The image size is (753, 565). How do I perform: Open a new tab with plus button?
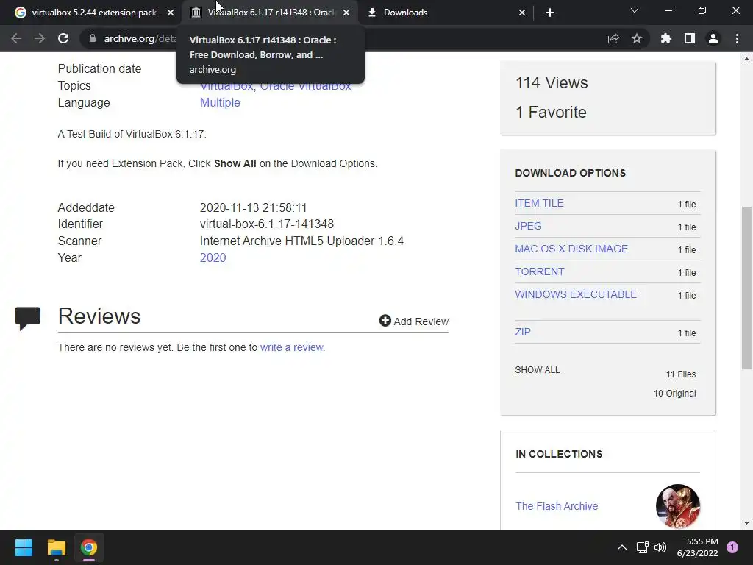[550, 13]
